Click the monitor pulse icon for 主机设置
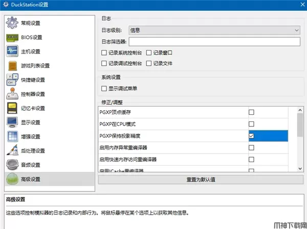Viewport: 307px width, 229px height. pyautogui.click(x=12, y=51)
